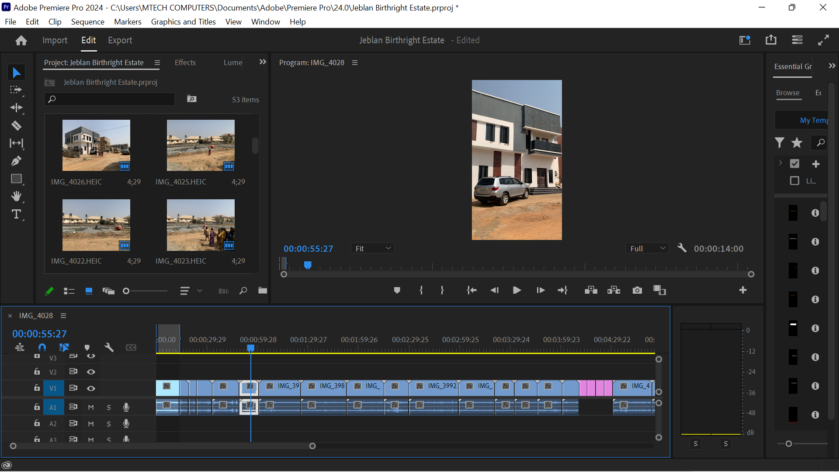Screen dimensions: 839x472
Task: Click Mark Out bracket button
Action: tap(442, 290)
